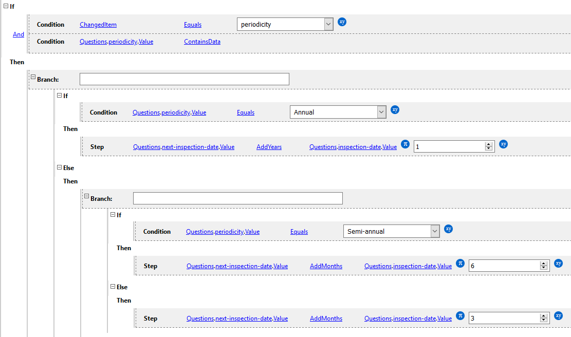Click the xy icon after value 3 field

[559, 316]
